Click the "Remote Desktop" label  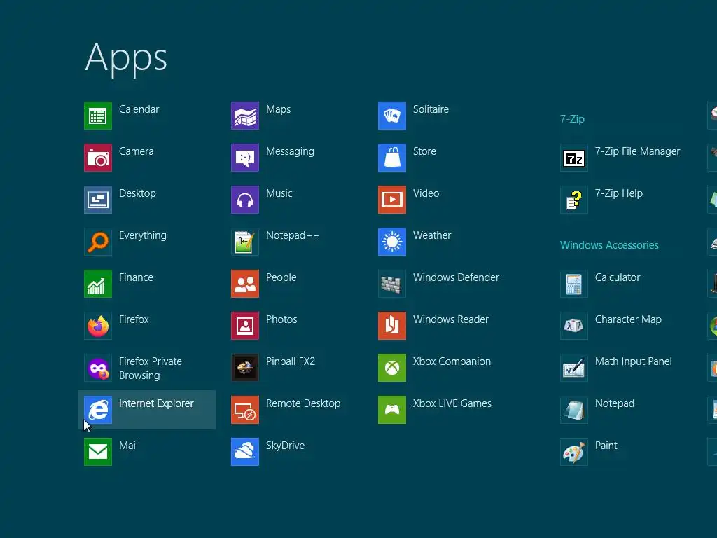coord(303,404)
